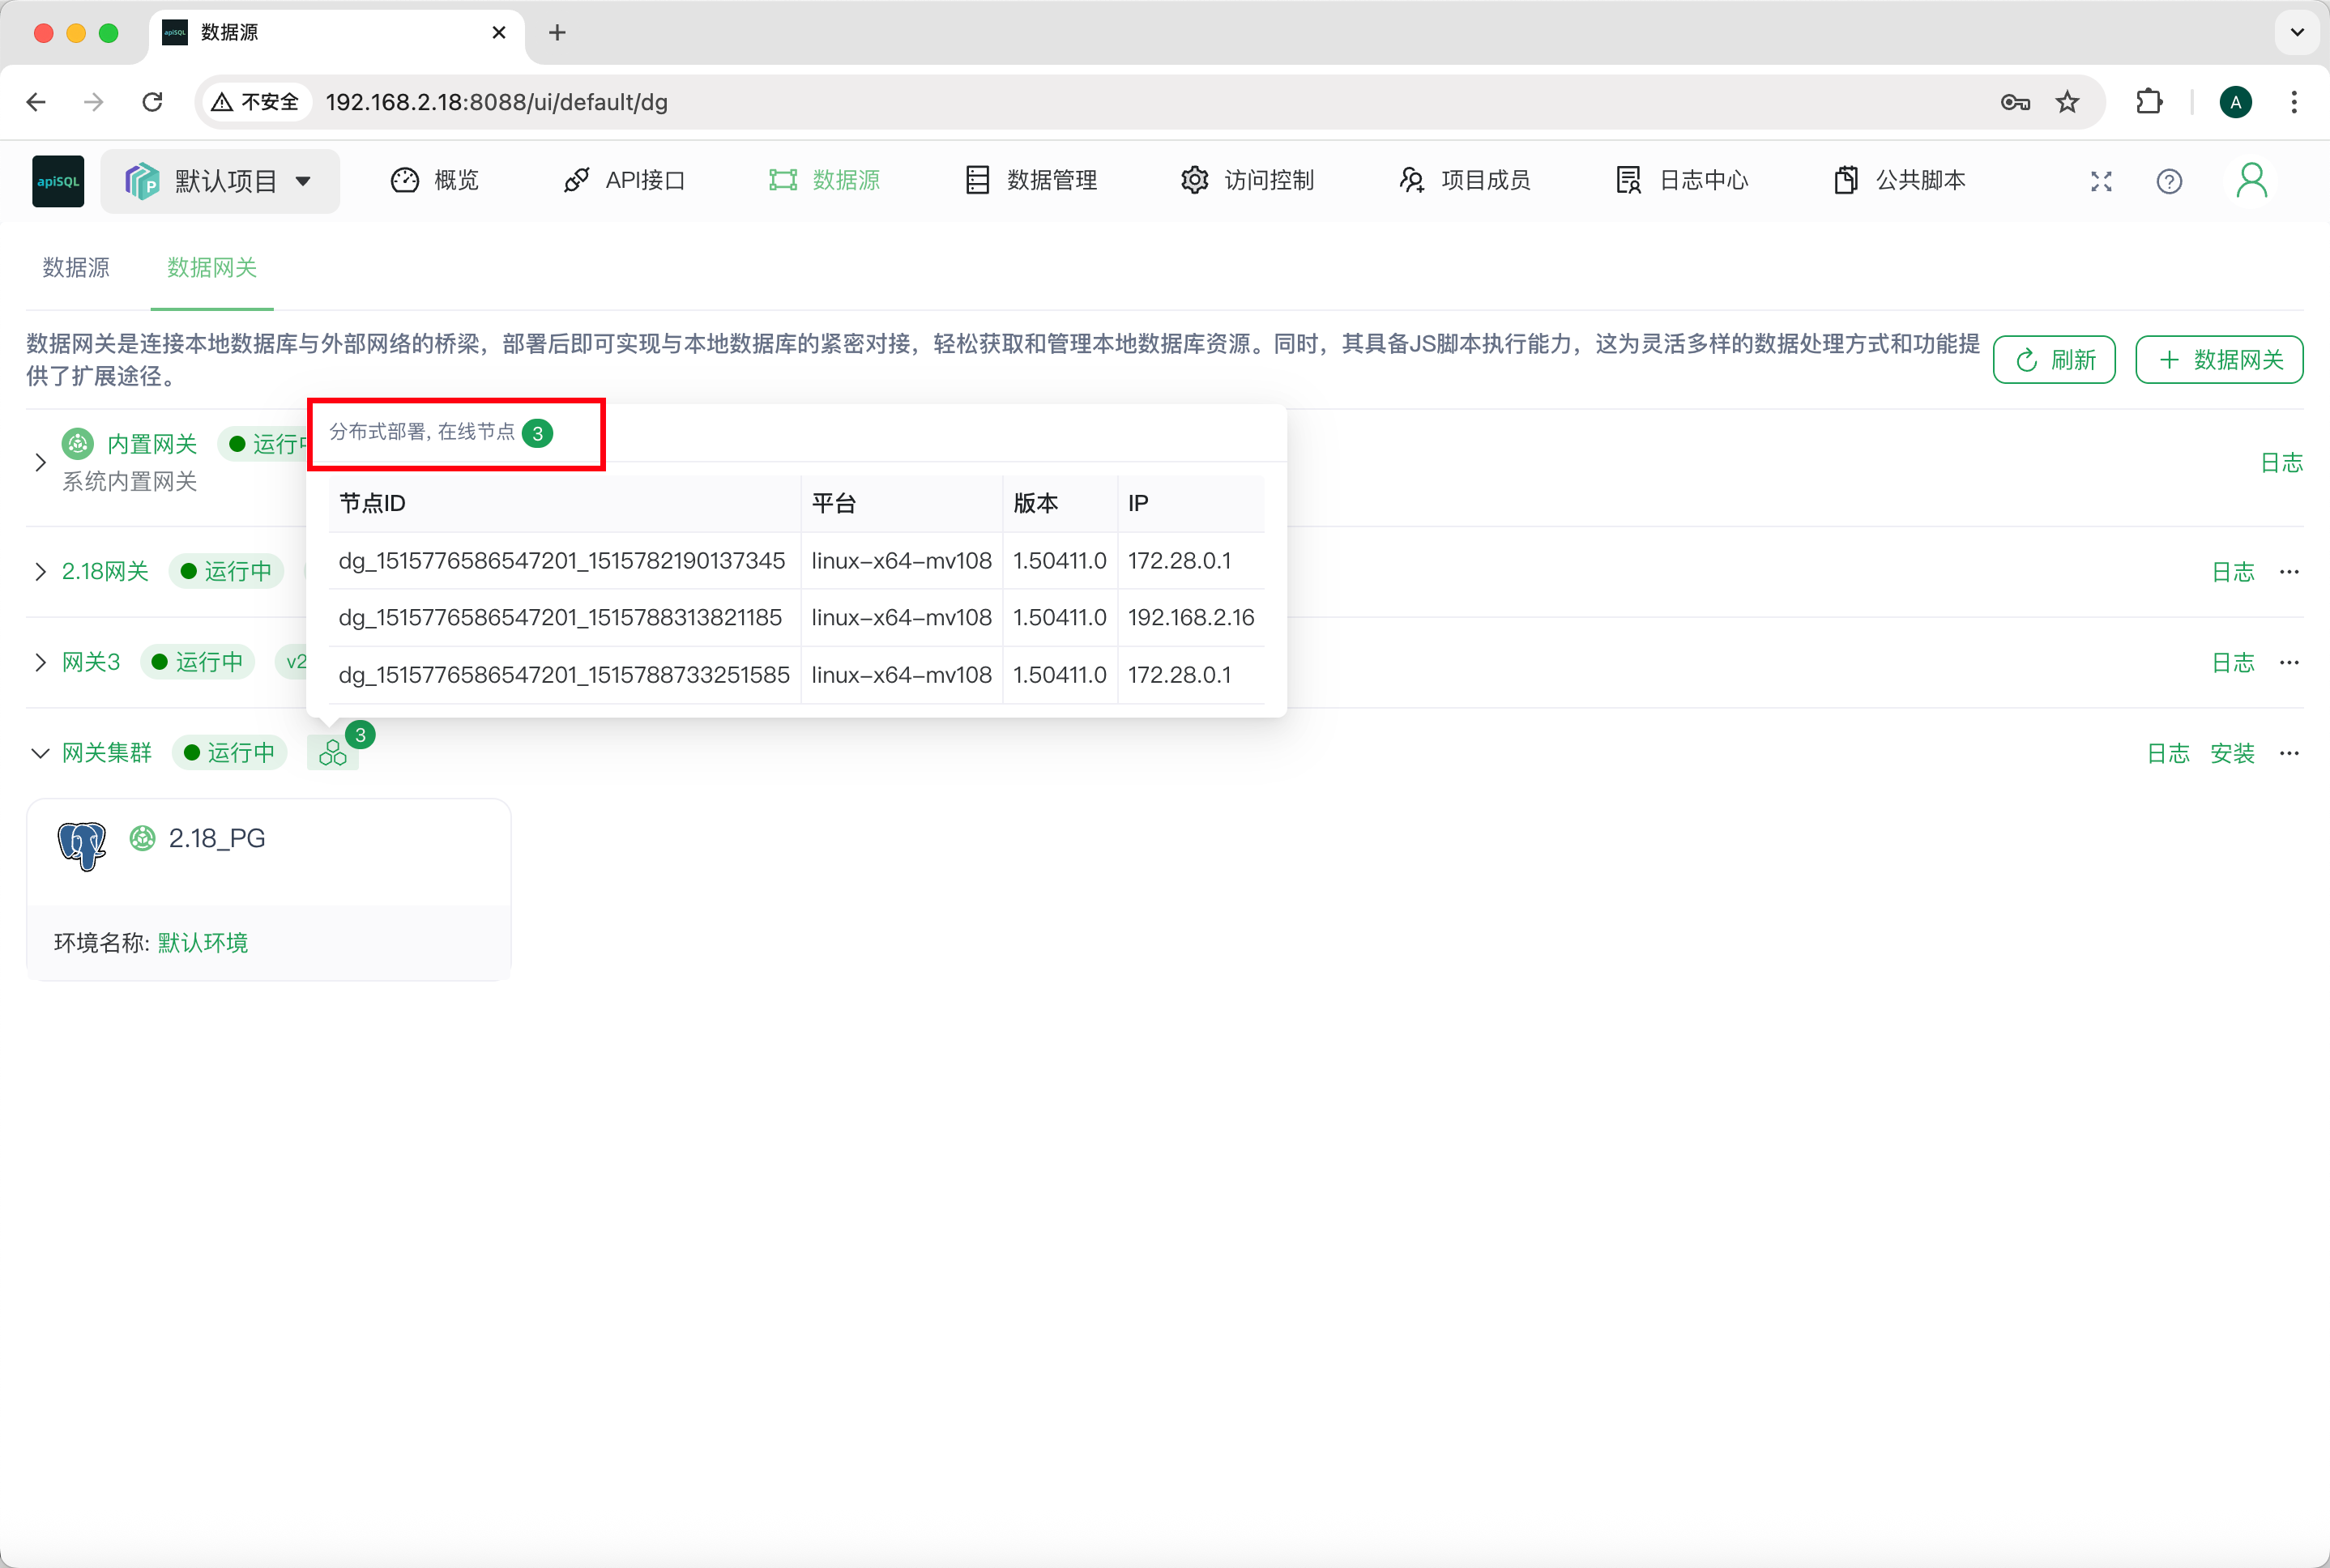Click the PostgreSQL elephant icon on 2.18_PG

82,846
